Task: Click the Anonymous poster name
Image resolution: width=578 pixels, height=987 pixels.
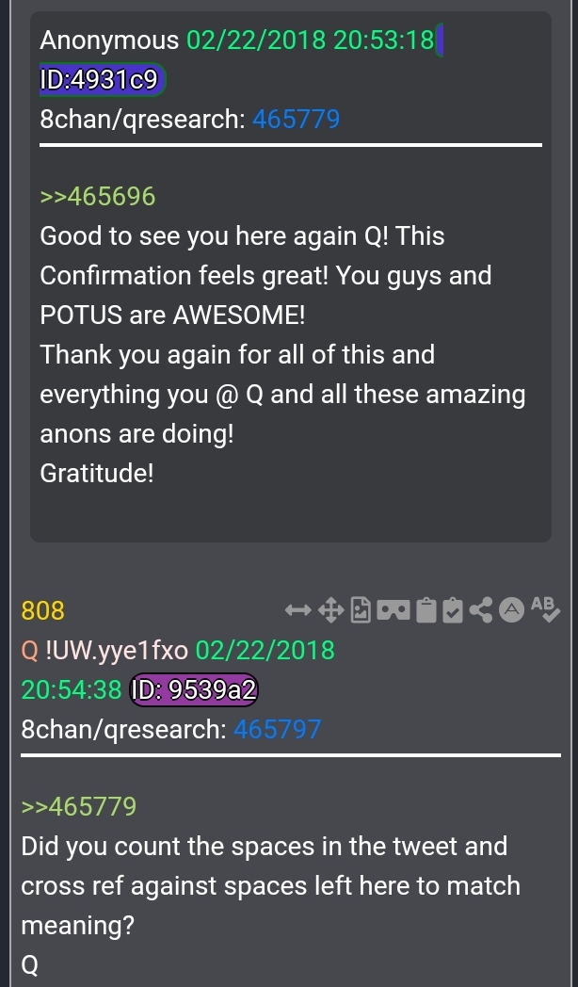Action: (x=109, y=40)
